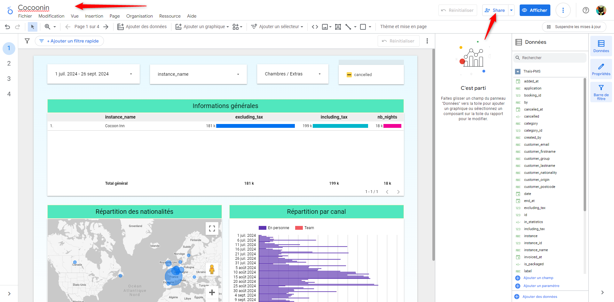Open the date range selector dropdown
The width and height of the screenshot is (614, 302).
[93, 74]
